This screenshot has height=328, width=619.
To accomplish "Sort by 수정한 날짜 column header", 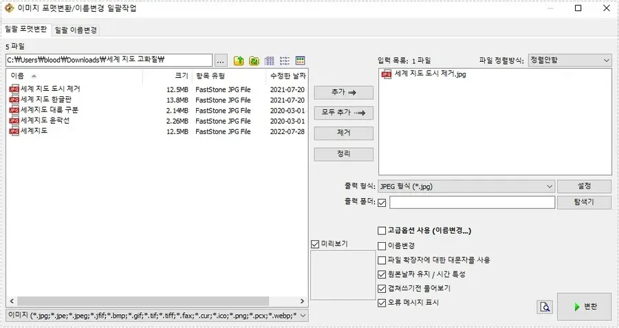I will point(287,76).
